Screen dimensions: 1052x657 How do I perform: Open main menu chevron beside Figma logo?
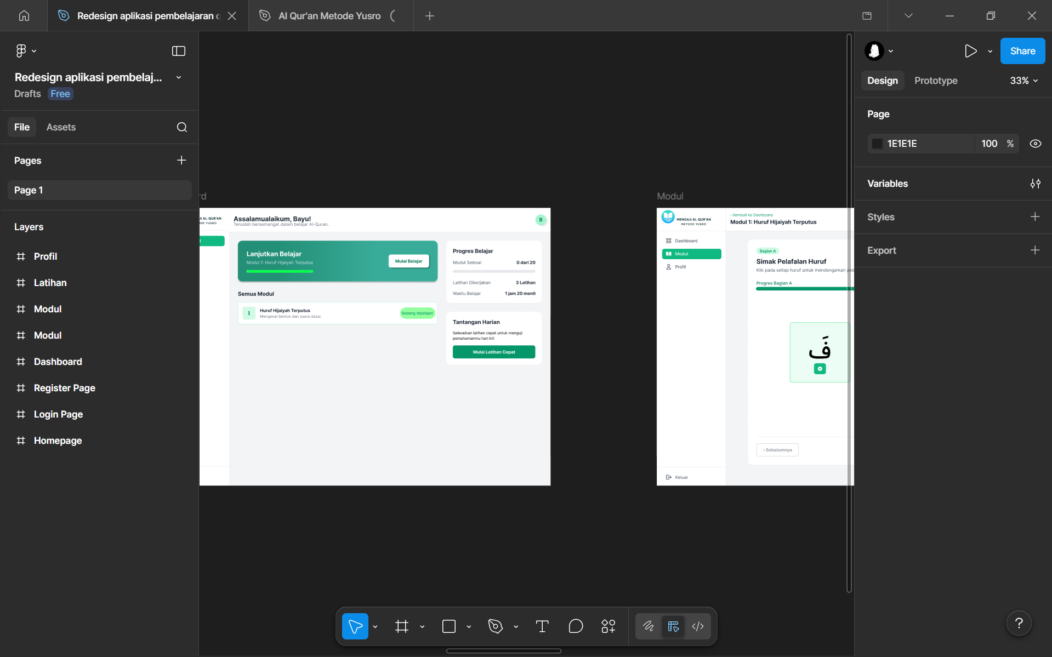[34, 51]
